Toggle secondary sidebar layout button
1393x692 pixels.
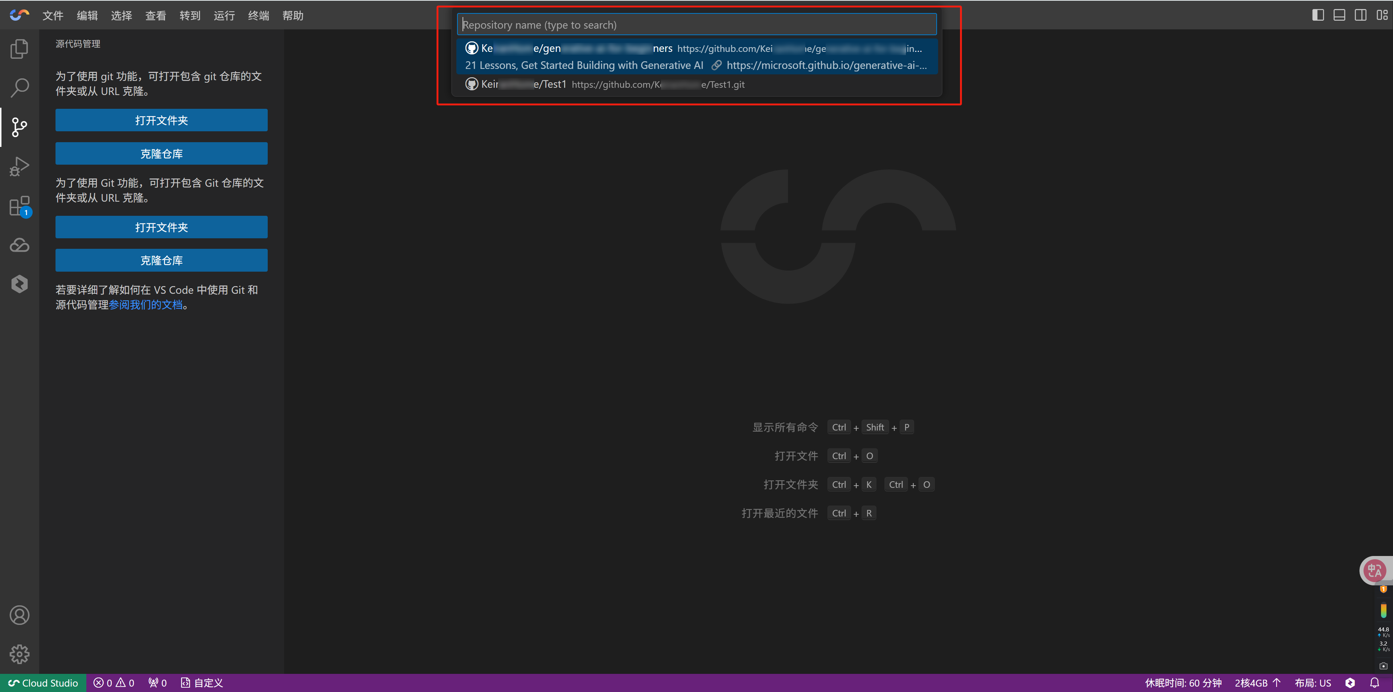1360,15
